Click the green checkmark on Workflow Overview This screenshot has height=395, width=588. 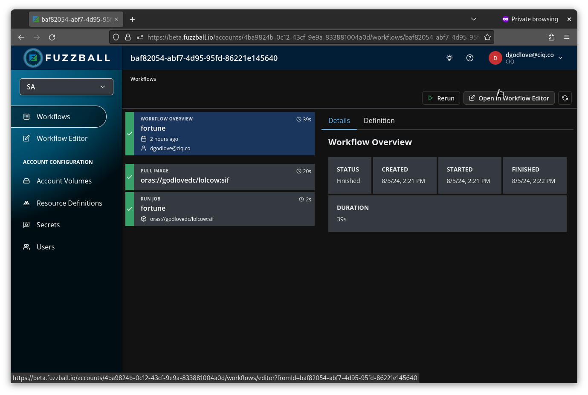pos(130,134)
